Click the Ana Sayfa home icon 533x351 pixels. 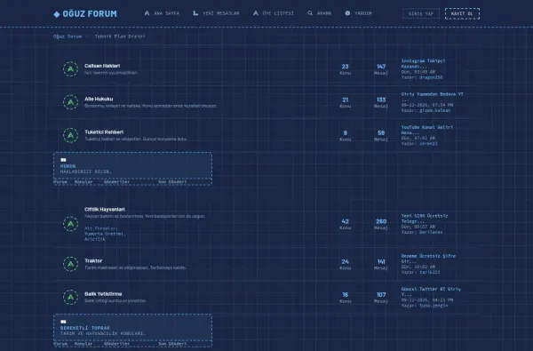pos(147,13)
